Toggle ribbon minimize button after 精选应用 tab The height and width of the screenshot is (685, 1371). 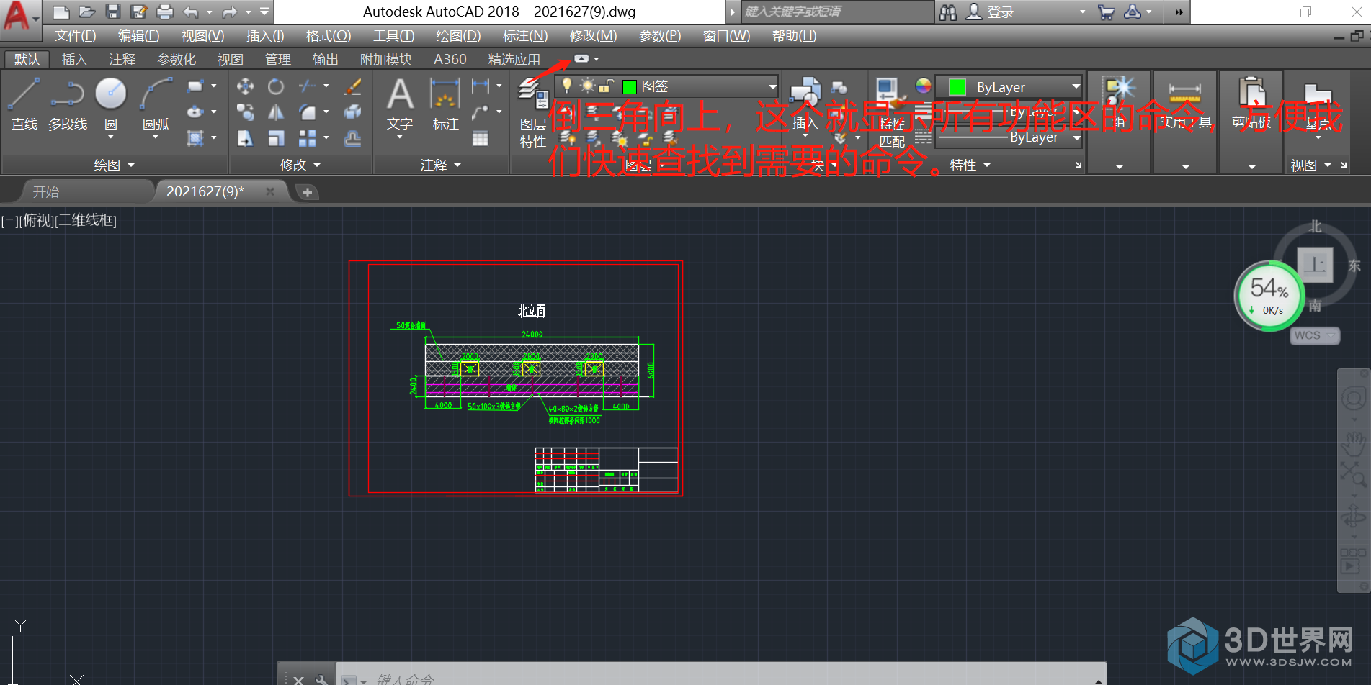click(x=581, y=59)
